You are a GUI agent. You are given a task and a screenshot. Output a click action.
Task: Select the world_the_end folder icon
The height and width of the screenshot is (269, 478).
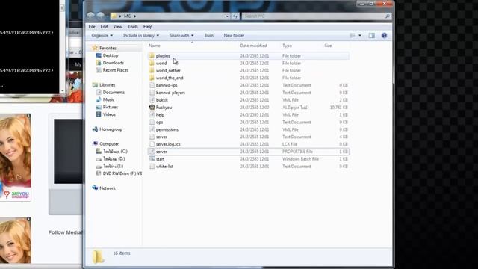coord(152,78)
